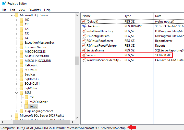Click the string icon of InstallRootDirectory
The image size is (184, 130).
pos(84,31)
